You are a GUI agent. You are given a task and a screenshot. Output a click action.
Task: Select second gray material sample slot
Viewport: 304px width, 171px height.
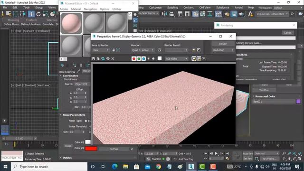tap(94, 23)
